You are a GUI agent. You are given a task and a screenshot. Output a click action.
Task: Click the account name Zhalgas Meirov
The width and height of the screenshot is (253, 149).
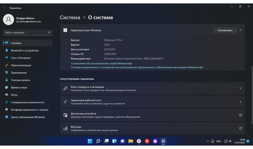tap(25, 18)
